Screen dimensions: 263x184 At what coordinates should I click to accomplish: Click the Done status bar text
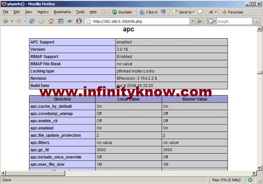tap(7, 180)
